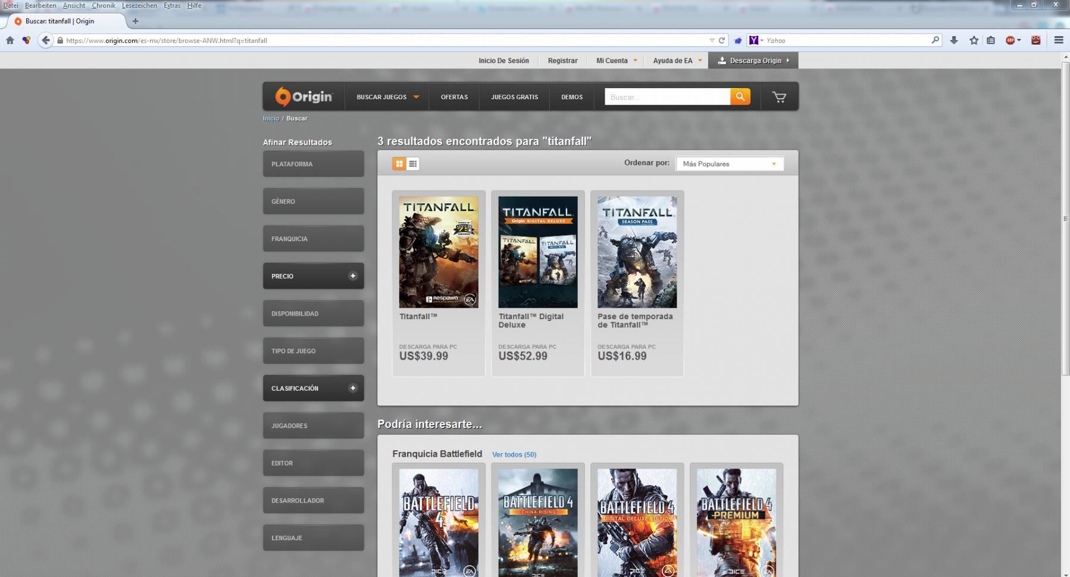Image resolution: width=1070 pixels, height=577 pixels.
Task: Expand the CLASIFICACIÓN filter plus
Action: pos(353,388)
